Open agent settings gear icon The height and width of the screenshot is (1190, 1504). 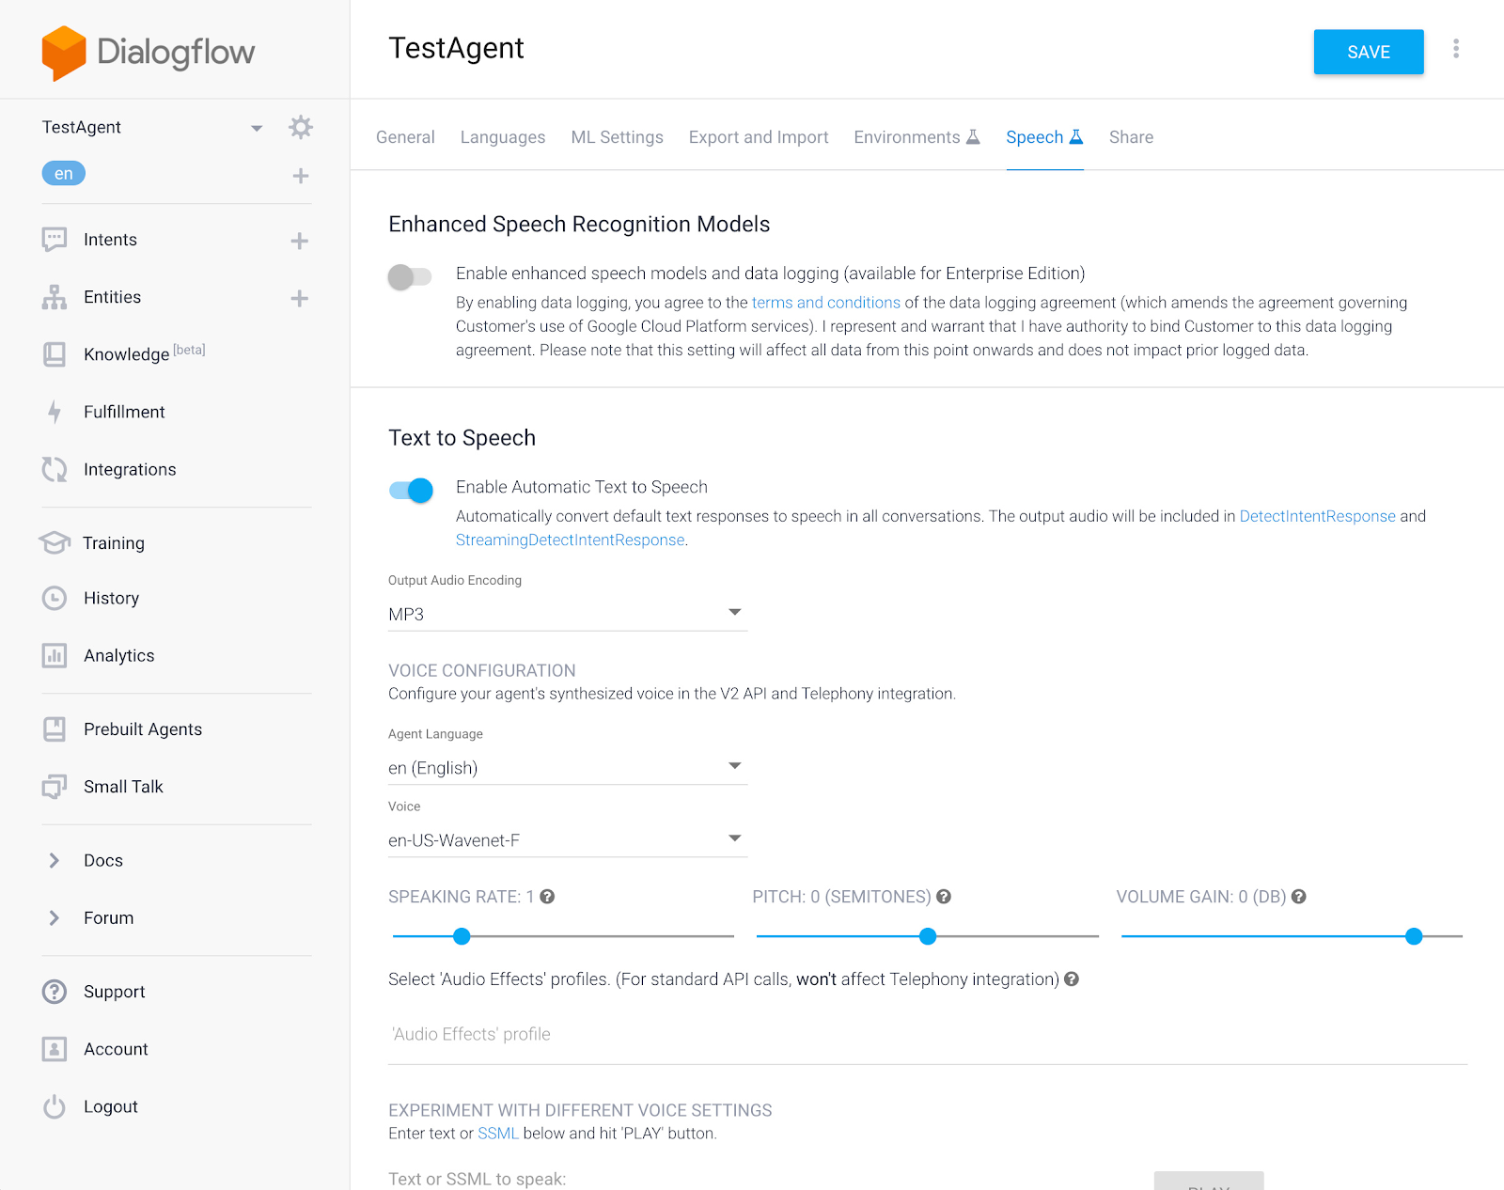(x=301, y=127)
